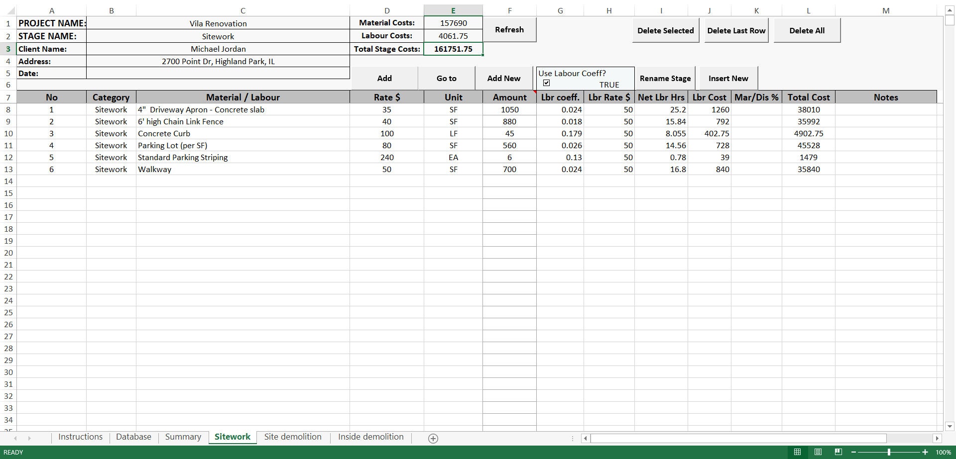Click the left sheet navigation arrow

[15, 438]
